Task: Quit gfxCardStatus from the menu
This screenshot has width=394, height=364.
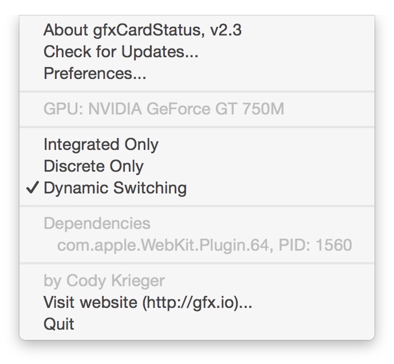Action: 58,324
